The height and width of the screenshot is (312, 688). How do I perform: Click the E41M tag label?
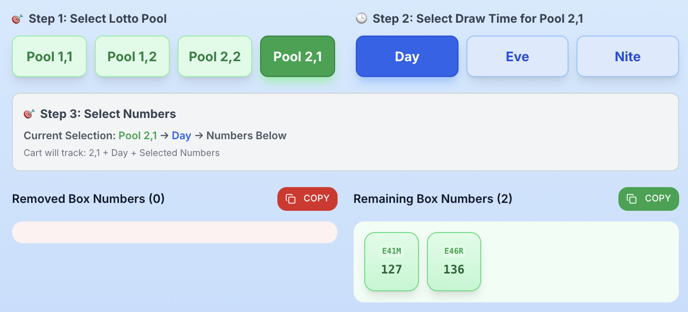click(x=391, y=251)
